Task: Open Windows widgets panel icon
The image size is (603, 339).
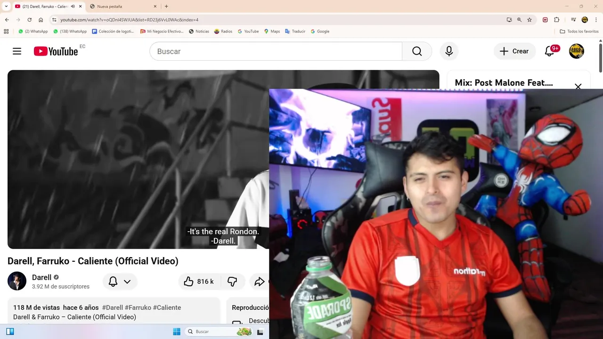Action: tap(10, 331)
